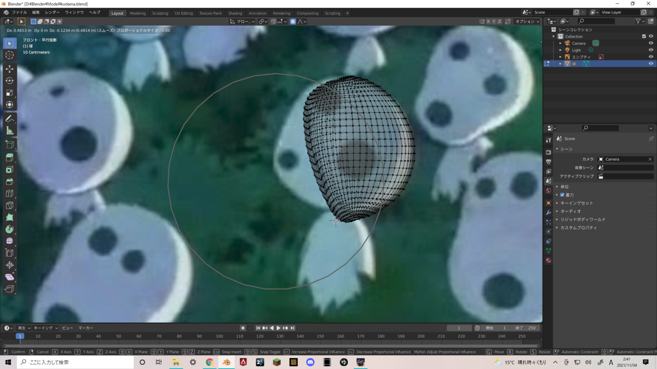657x369 pixels.
Task: Hide the Light object in outliner
Action: 651,50
